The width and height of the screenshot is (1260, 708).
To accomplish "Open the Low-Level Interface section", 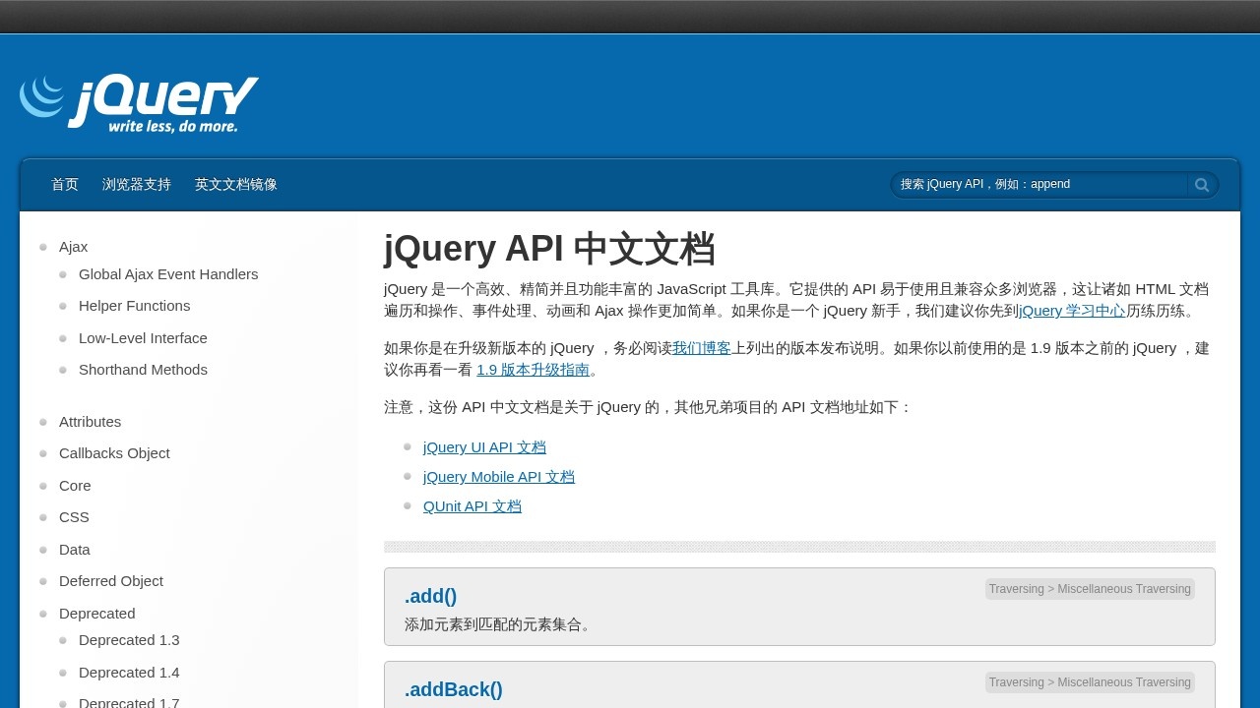I will (143, 337).
